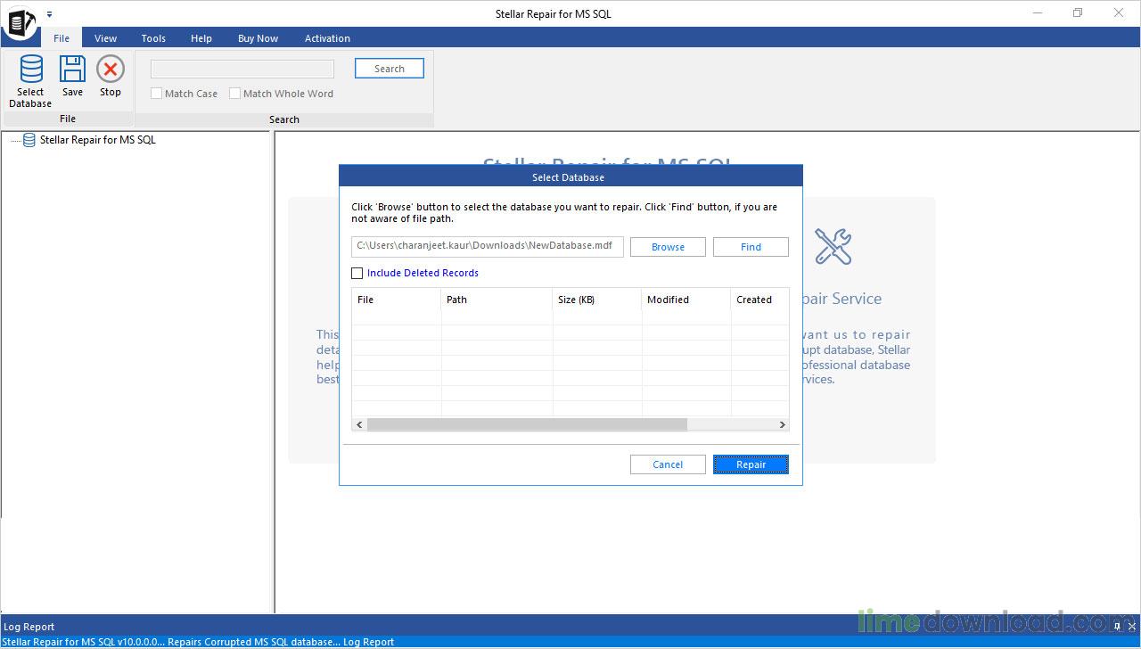
Task: Toggle the Match Whole Word checkbox
Action: 235,94
